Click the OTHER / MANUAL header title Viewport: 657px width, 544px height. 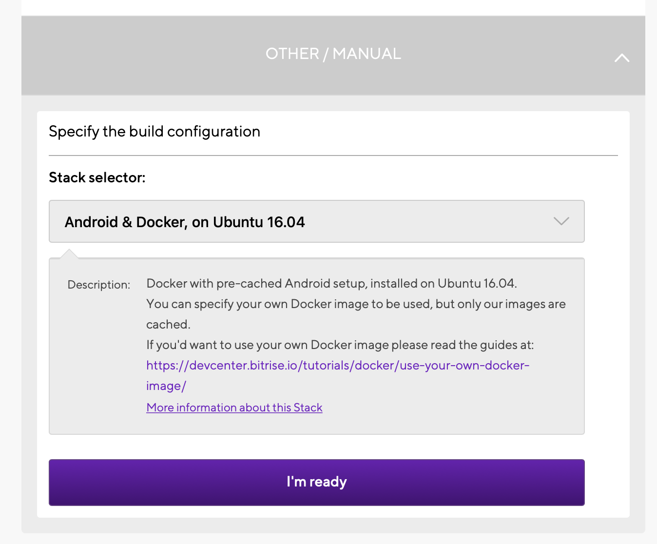tap(333, 54)
